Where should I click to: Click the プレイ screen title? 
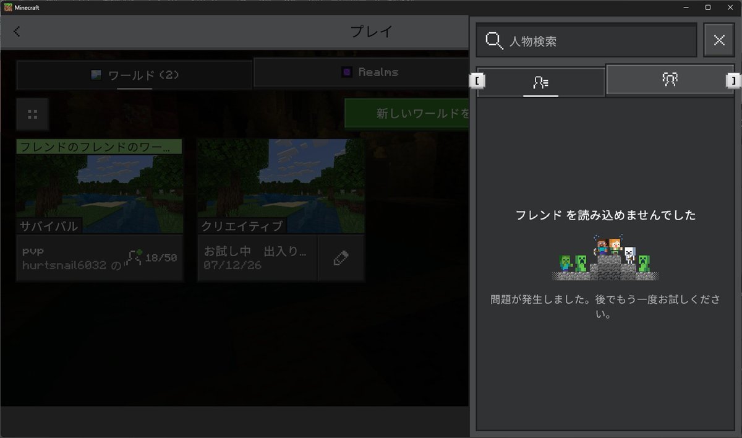pyautogui.click(x=371, y=32)
